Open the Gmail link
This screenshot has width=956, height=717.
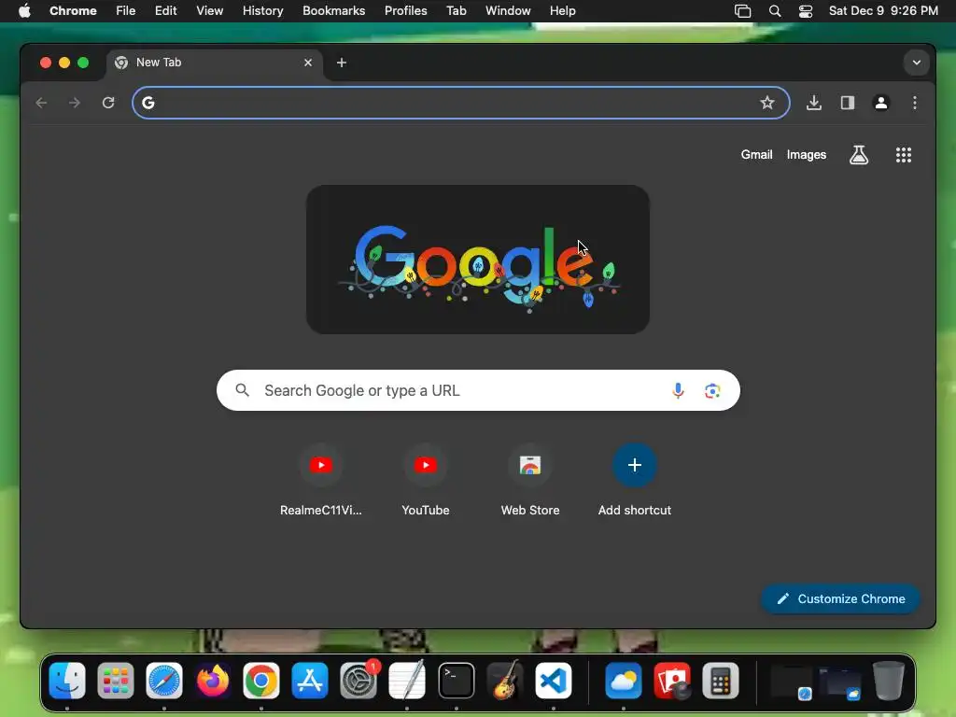click(756, 155)
